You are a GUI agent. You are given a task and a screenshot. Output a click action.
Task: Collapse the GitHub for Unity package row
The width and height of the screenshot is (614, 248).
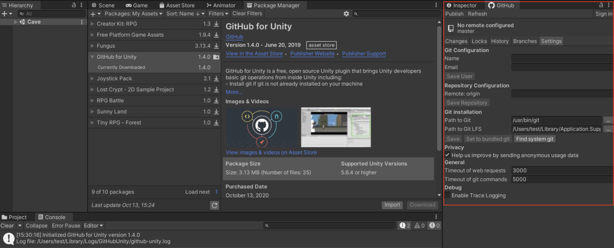click(92, 57)
